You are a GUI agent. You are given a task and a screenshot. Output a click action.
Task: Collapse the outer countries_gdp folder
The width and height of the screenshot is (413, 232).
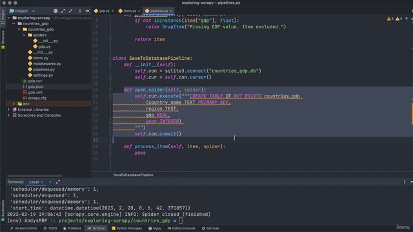(14, 24)
